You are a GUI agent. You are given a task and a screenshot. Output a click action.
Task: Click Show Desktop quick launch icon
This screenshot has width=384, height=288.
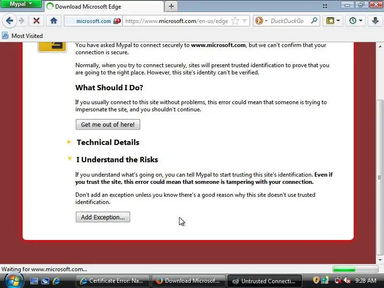coord(34,281)
